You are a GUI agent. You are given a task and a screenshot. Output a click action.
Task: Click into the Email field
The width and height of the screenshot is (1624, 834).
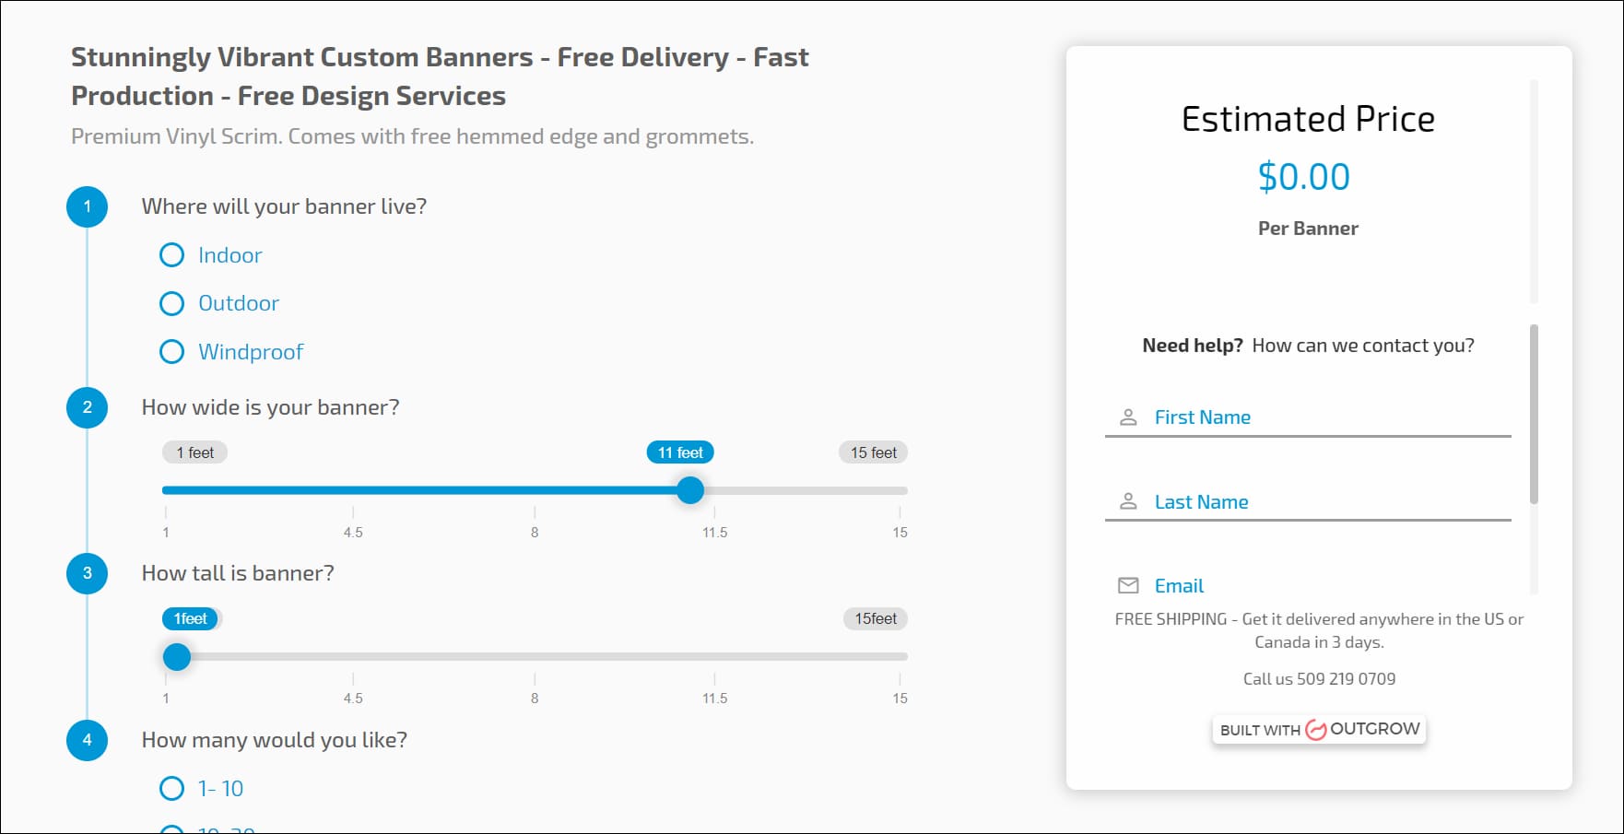point(1327,586)
